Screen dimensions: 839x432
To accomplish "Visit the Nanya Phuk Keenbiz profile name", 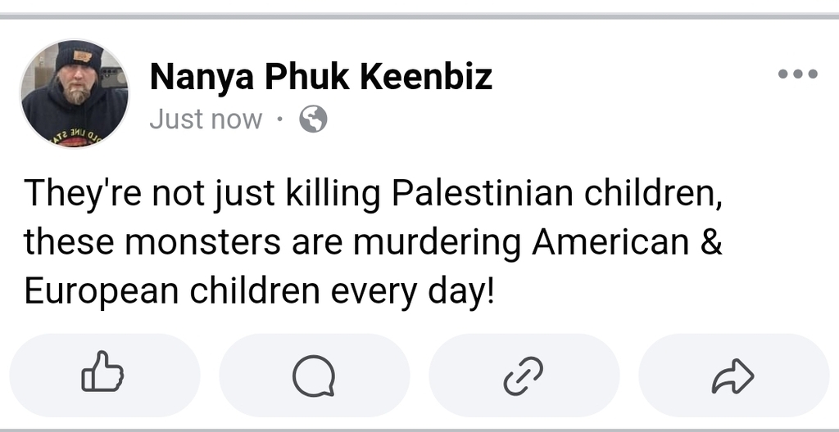I will [321, 78].
